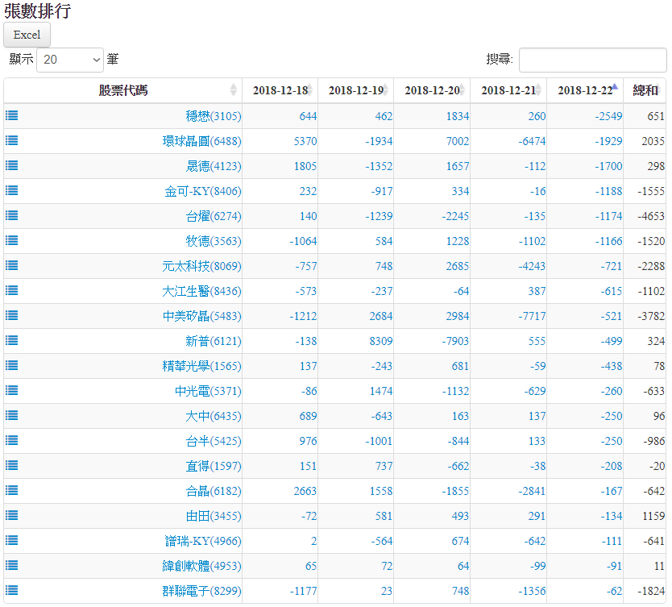Sort table by 股票代碼 column header
672x607 pixels.
click(x=122, y=90)
